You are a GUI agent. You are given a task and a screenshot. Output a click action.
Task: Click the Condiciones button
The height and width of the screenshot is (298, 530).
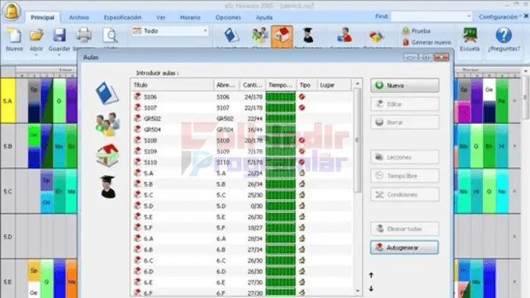click(x=405, y=195)
